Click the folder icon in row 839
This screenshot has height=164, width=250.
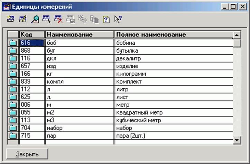13,81
